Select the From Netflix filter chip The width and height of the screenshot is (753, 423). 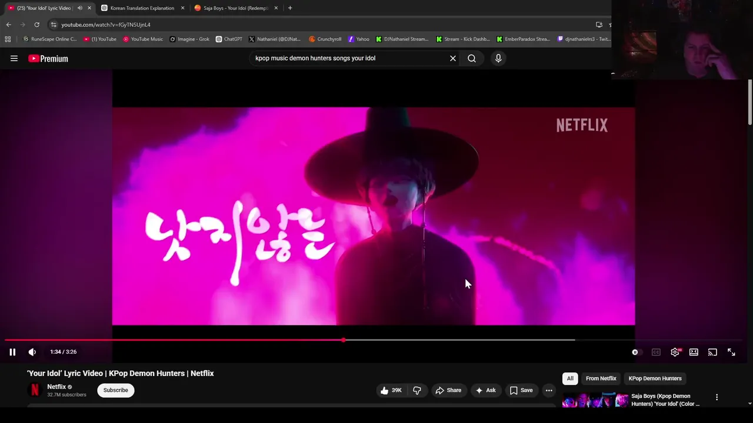tap(601, 378)
